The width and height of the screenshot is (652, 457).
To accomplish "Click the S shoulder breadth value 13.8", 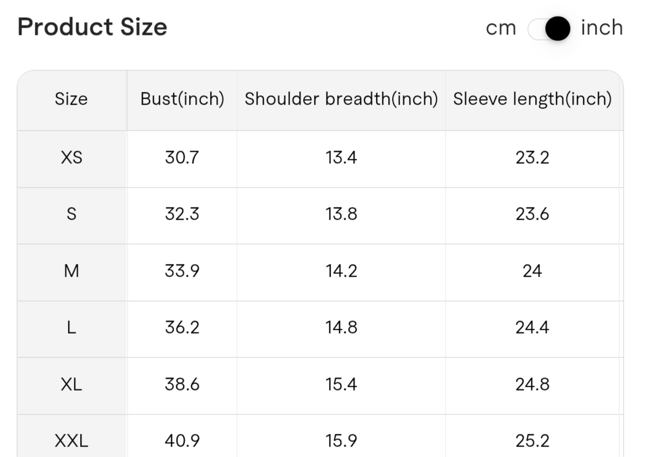I will pyautogui.click(x=341, y=214).
